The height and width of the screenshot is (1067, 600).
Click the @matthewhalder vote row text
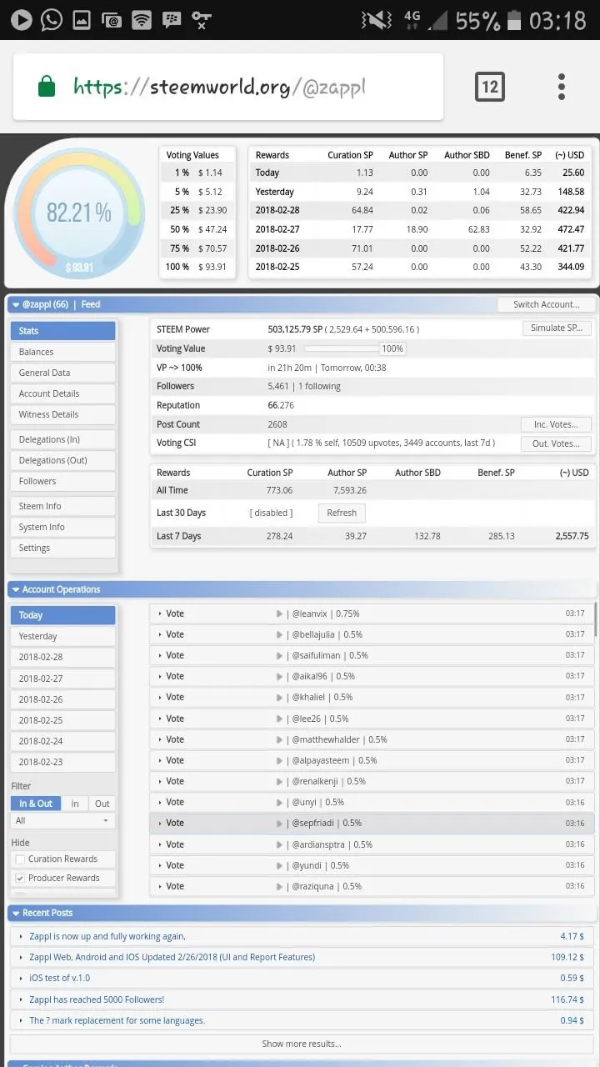point(339,739)
